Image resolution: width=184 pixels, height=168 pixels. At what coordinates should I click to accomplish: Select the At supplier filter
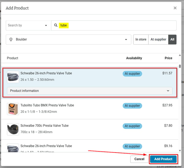tap(158, 39)
